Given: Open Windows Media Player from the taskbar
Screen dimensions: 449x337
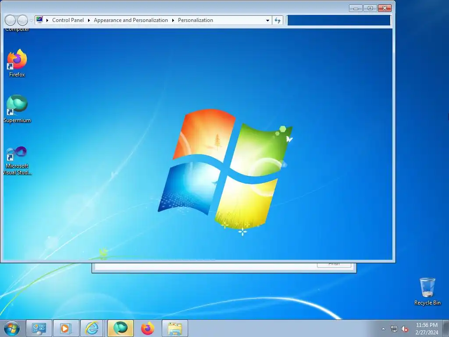Looking at the screenshot, I should click(66, 328).
